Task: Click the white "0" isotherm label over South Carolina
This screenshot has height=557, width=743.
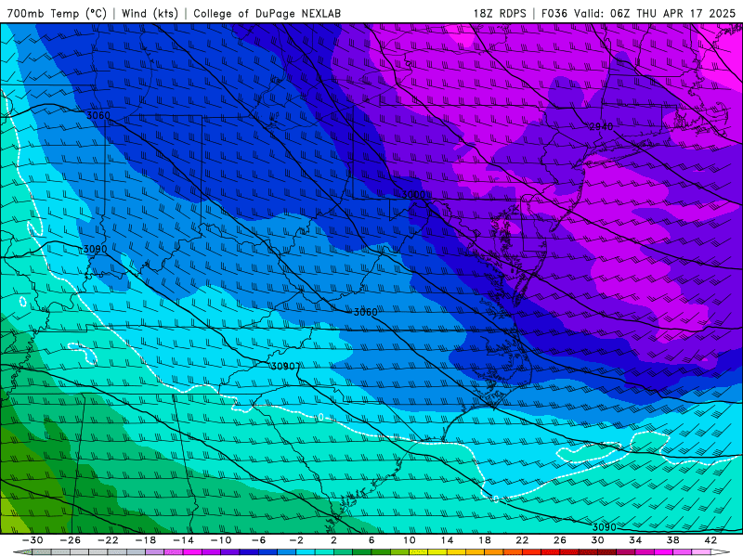Action: [x=320, y=417]
